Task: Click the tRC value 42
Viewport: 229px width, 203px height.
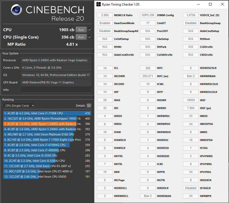Action: (x=105, y=108)
